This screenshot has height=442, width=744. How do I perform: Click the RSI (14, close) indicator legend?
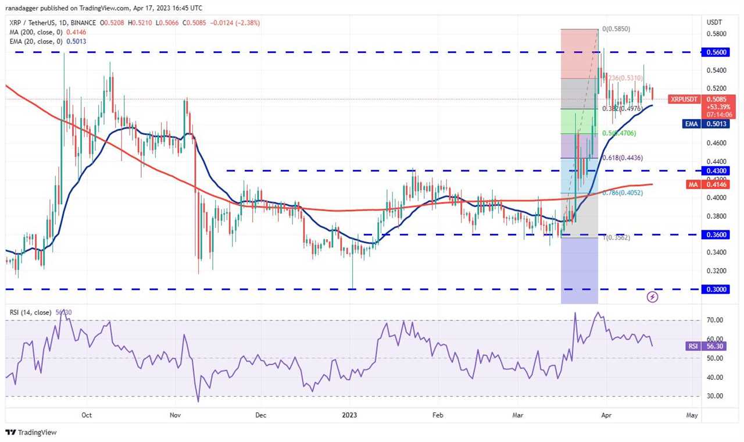tap(29, 313)
